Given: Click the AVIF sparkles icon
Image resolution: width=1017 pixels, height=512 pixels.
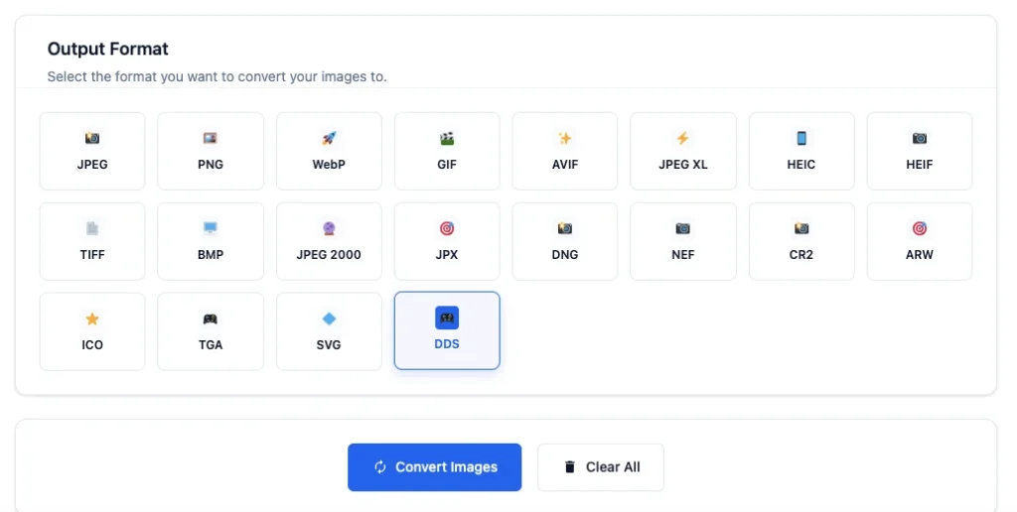Looking at the screenshot, I should (565, 139).
